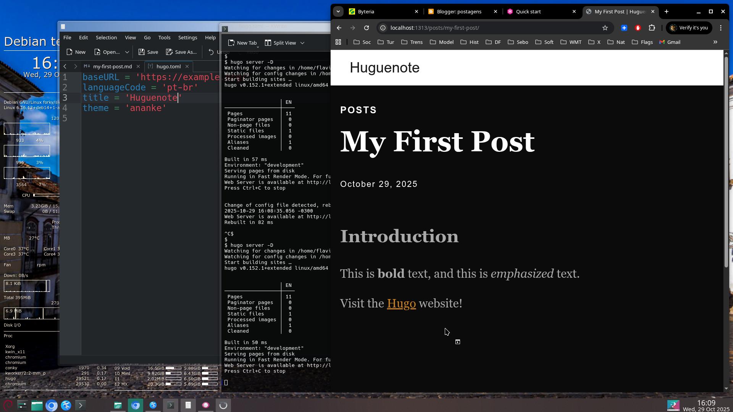Image resolution: width=733 pixels, height=412 pixels.
Task: Follow the Hugo website link
Action: point(401,304)
